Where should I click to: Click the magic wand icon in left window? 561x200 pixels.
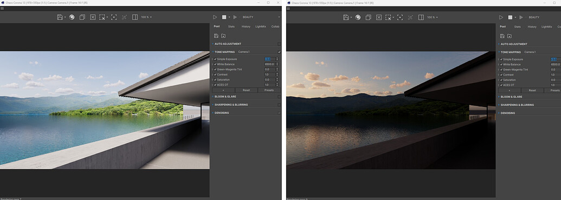[x=124, y=17]
